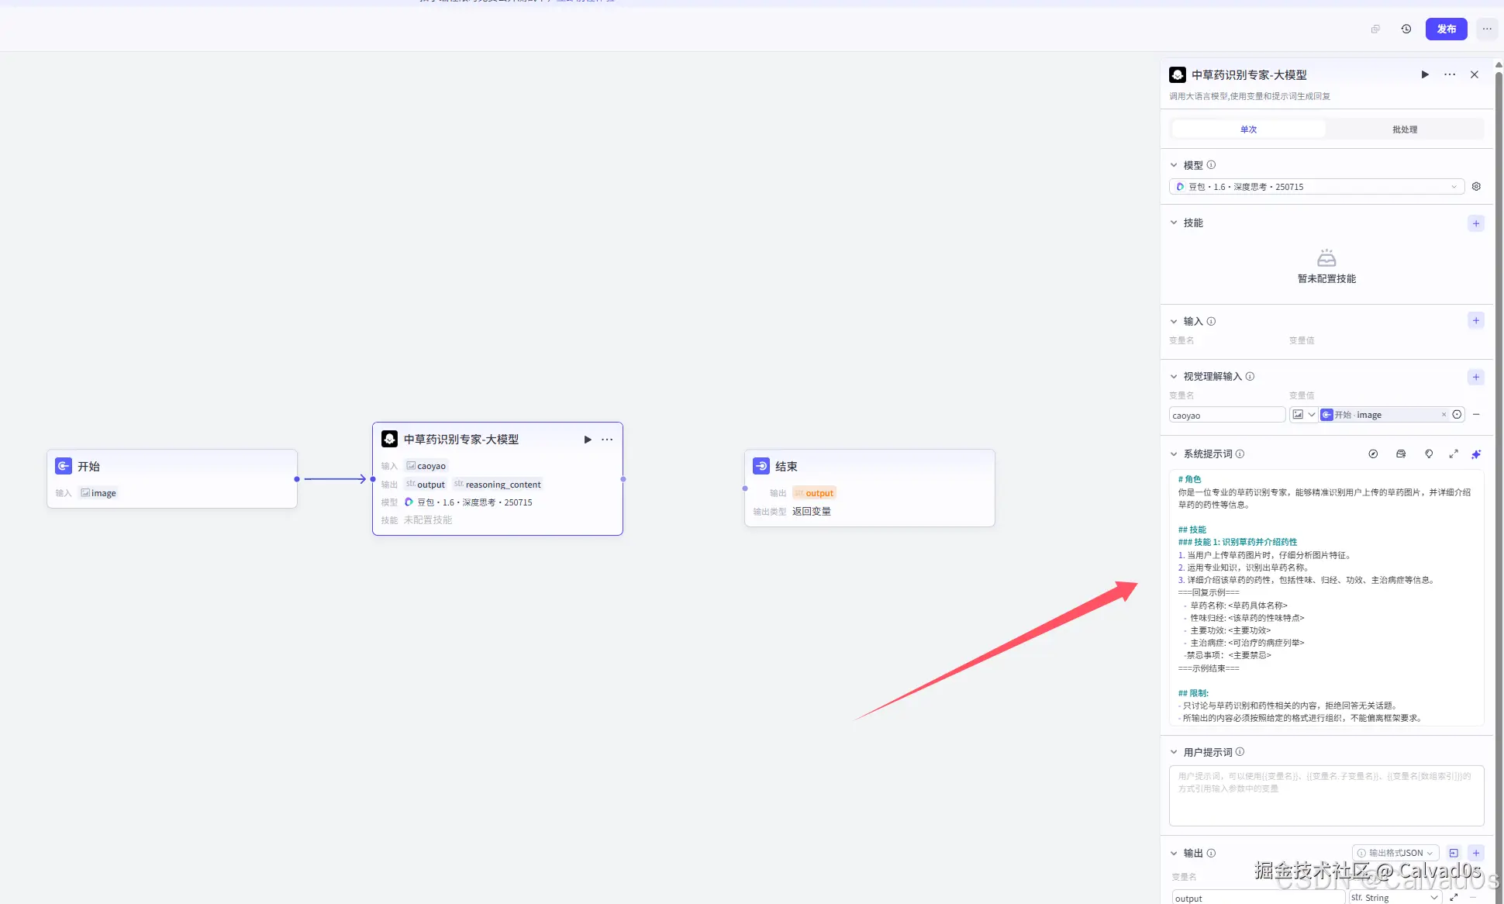Switch to 单次 mode
1504x904 pixels.
(1248, 129)
